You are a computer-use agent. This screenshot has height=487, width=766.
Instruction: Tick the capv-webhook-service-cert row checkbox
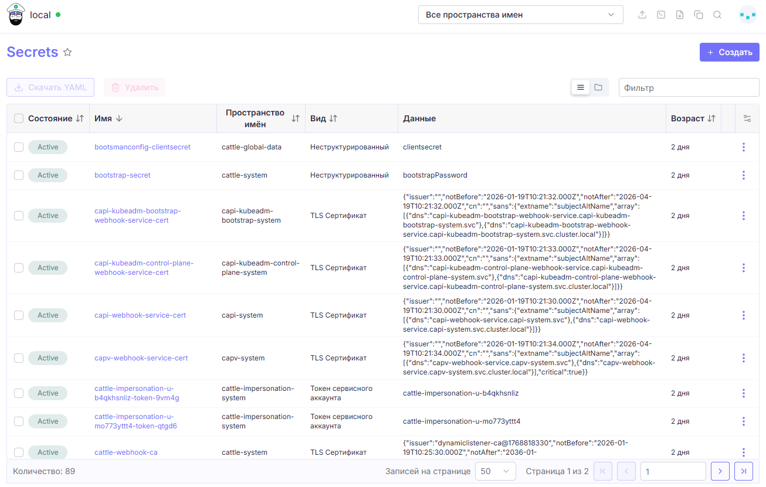(19, 358)
